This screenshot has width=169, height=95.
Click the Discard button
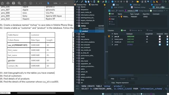click(x=123, y=79)
